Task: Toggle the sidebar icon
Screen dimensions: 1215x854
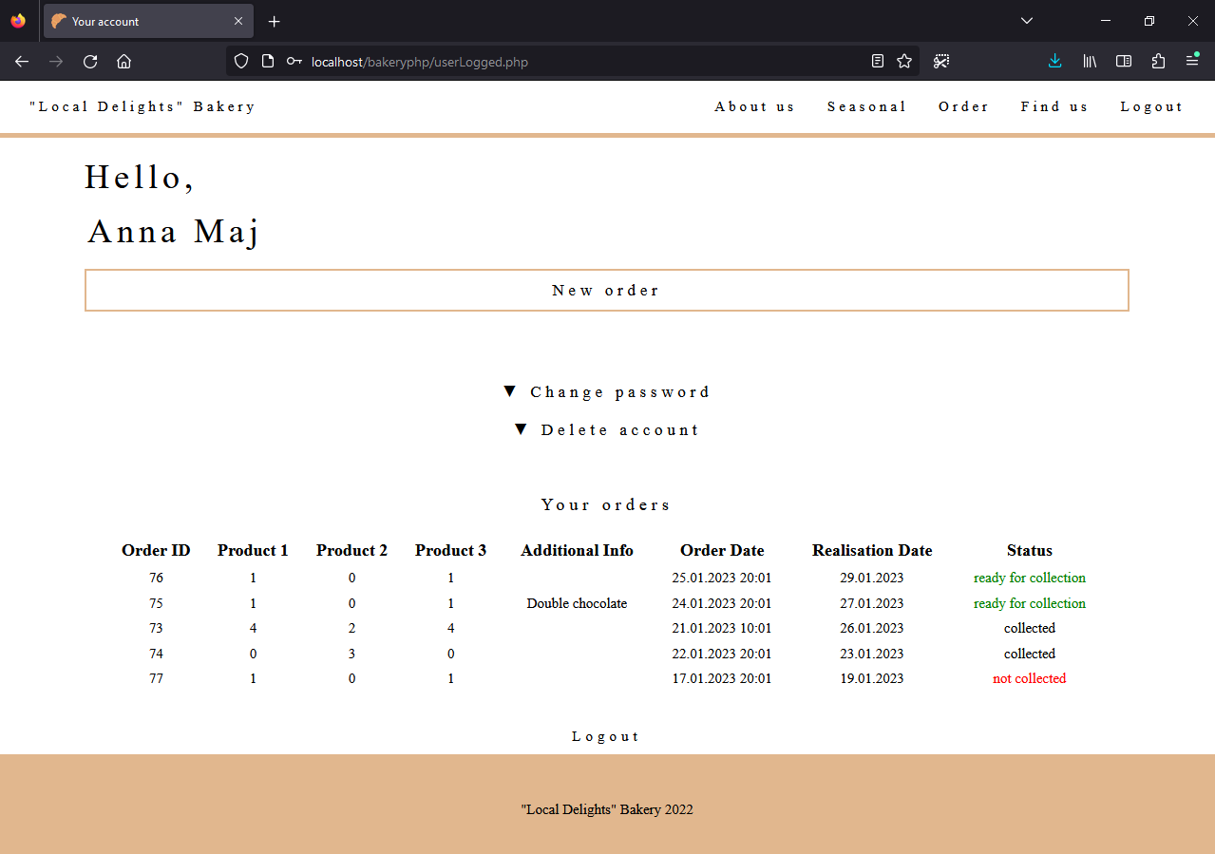Action: 1124,61
